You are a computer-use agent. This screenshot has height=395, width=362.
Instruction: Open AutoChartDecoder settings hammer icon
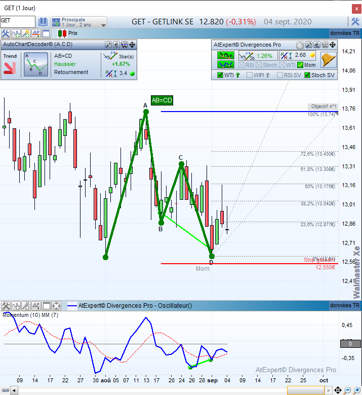108,45
